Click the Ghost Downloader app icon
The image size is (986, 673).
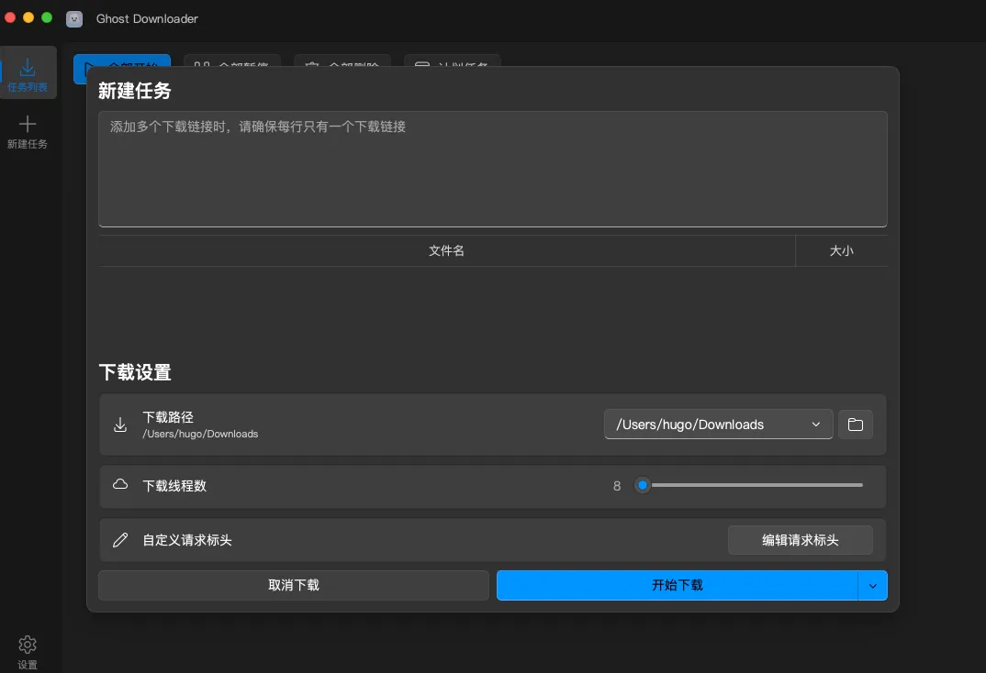(x=74, y=19)
